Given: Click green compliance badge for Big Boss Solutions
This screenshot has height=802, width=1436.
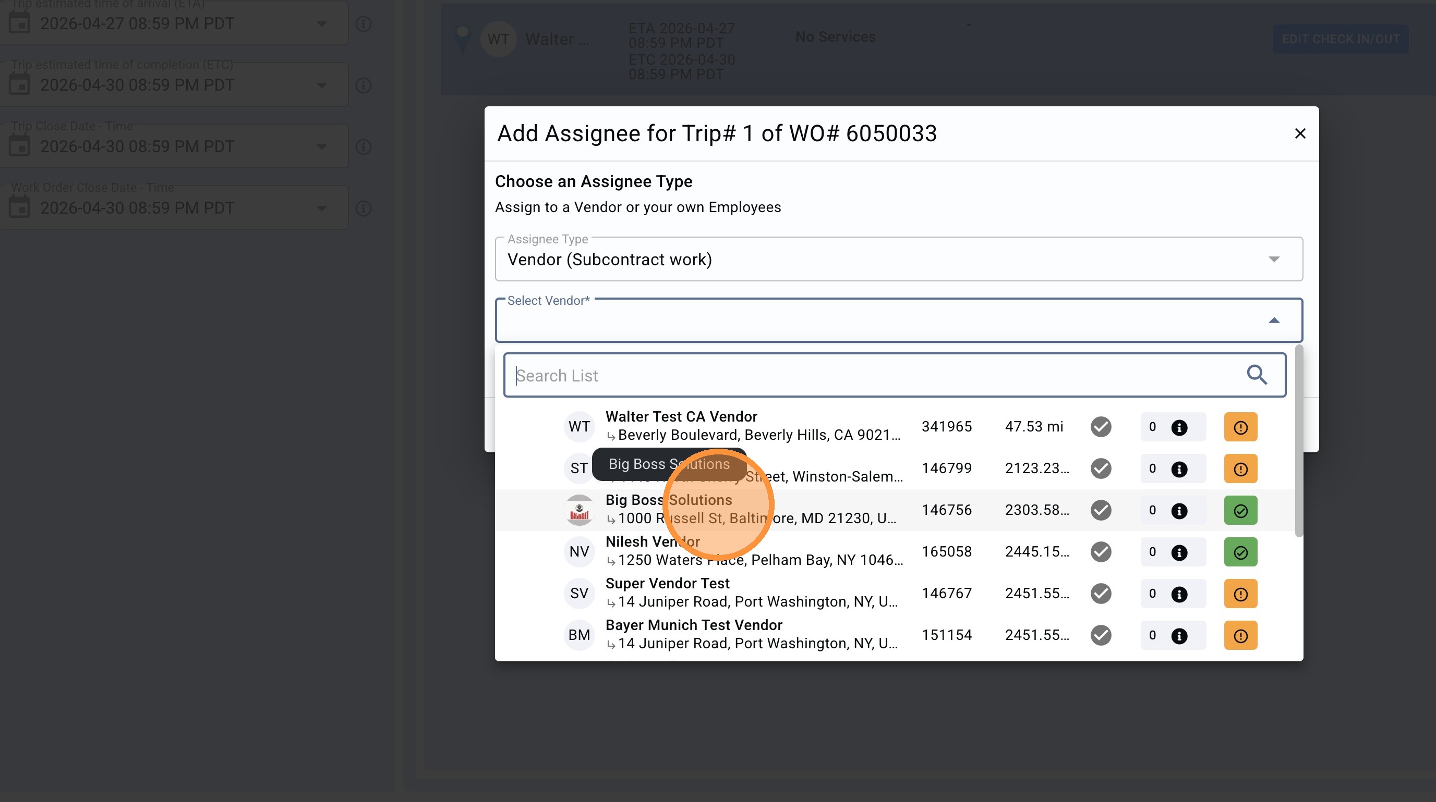Looking at the screenshot, I should 1240,511.
